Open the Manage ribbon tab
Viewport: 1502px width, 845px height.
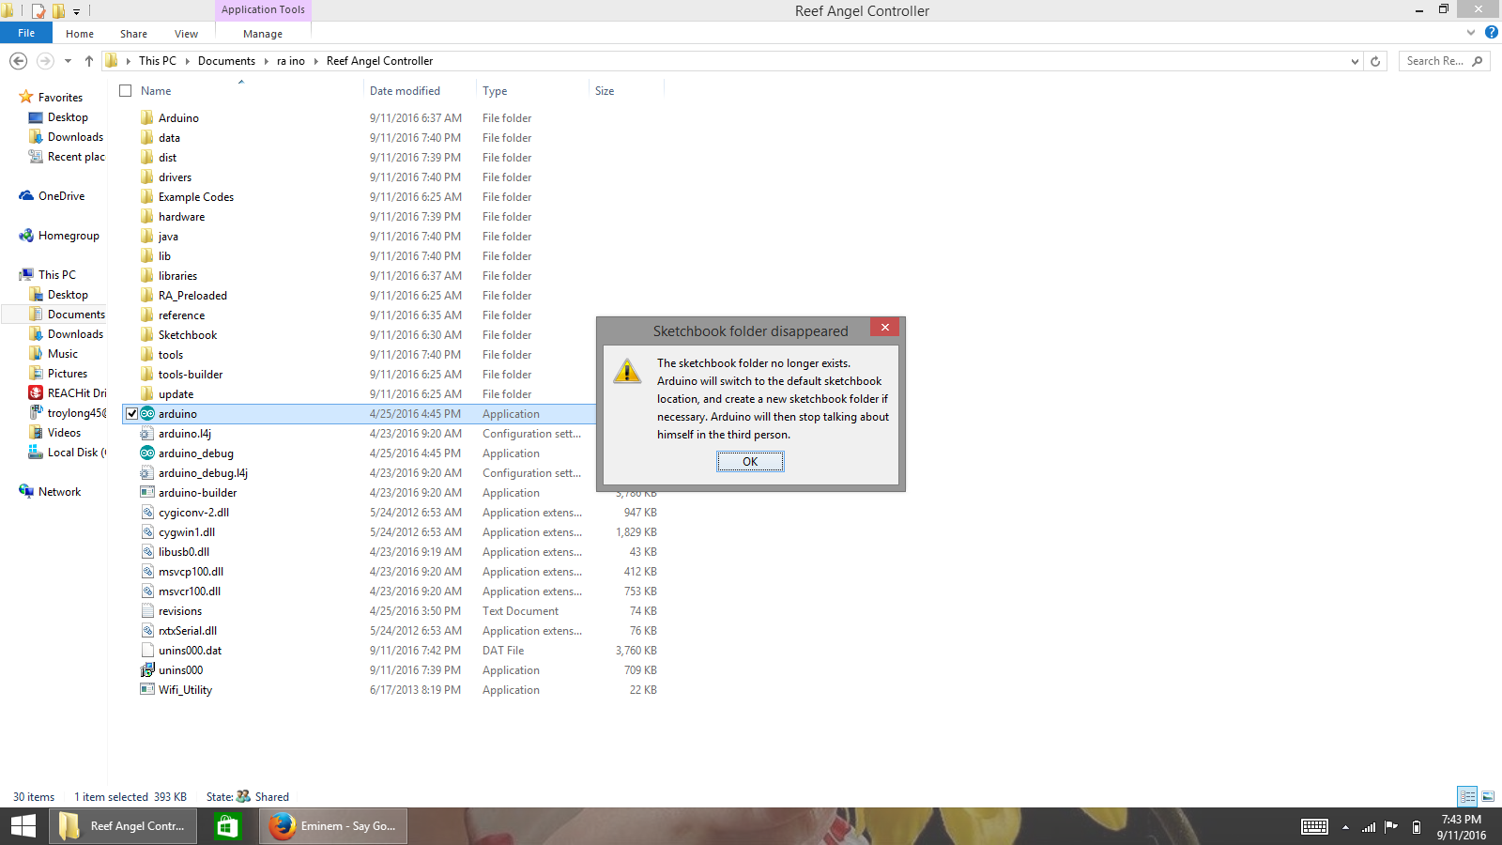(x=263, y=34)
